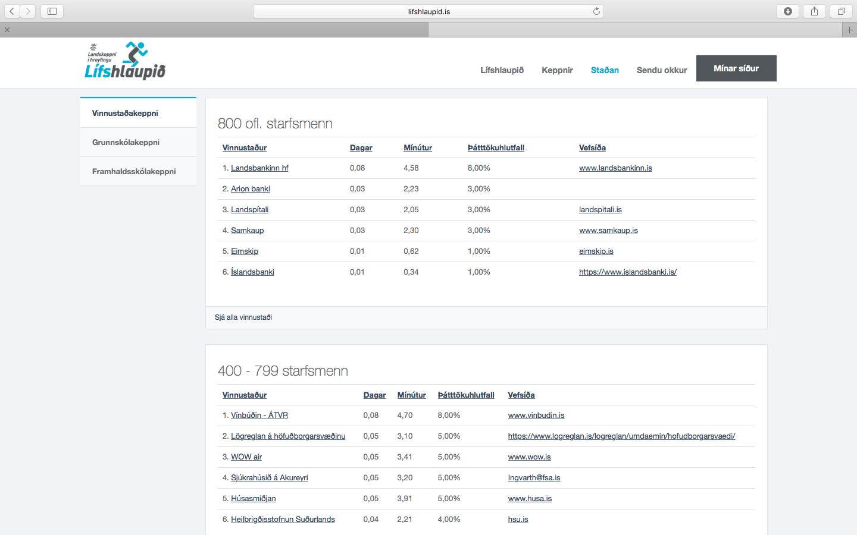Open the Share menu icon

click(x=814, y=11)
